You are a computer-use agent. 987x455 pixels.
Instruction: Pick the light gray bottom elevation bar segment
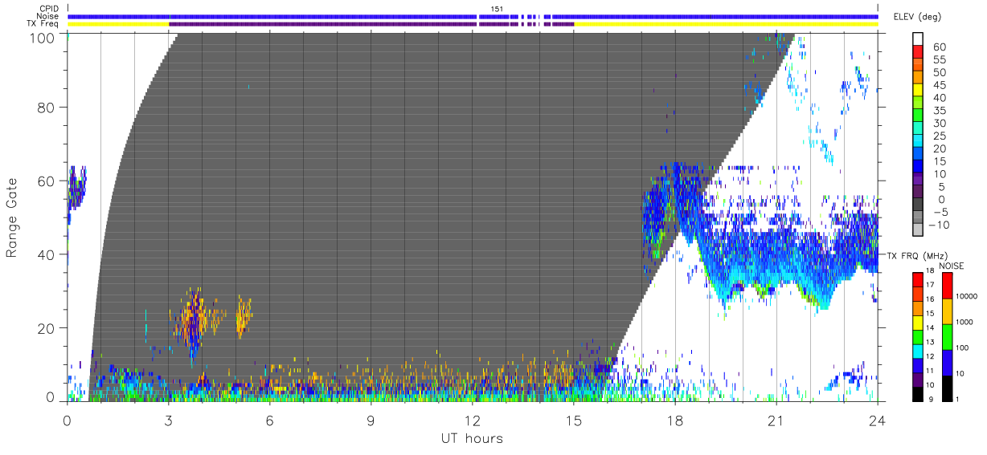tap(917, 231)
